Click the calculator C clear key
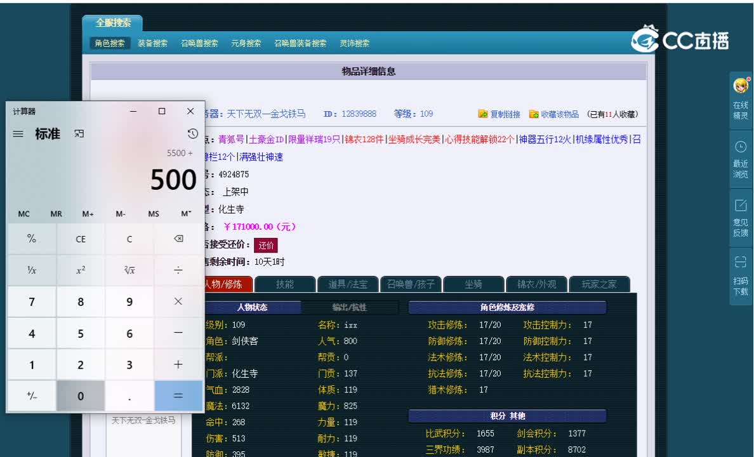Screen dimensions: 754x457 click(129, 239)
